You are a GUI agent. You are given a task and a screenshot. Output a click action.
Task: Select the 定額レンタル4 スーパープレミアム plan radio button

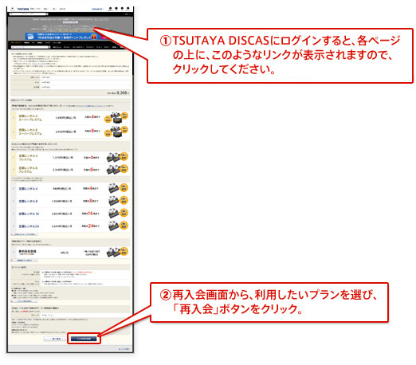(14, 117)
